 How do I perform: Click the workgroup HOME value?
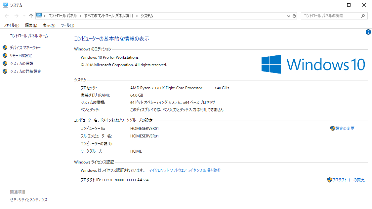click(x=136, y=151)
